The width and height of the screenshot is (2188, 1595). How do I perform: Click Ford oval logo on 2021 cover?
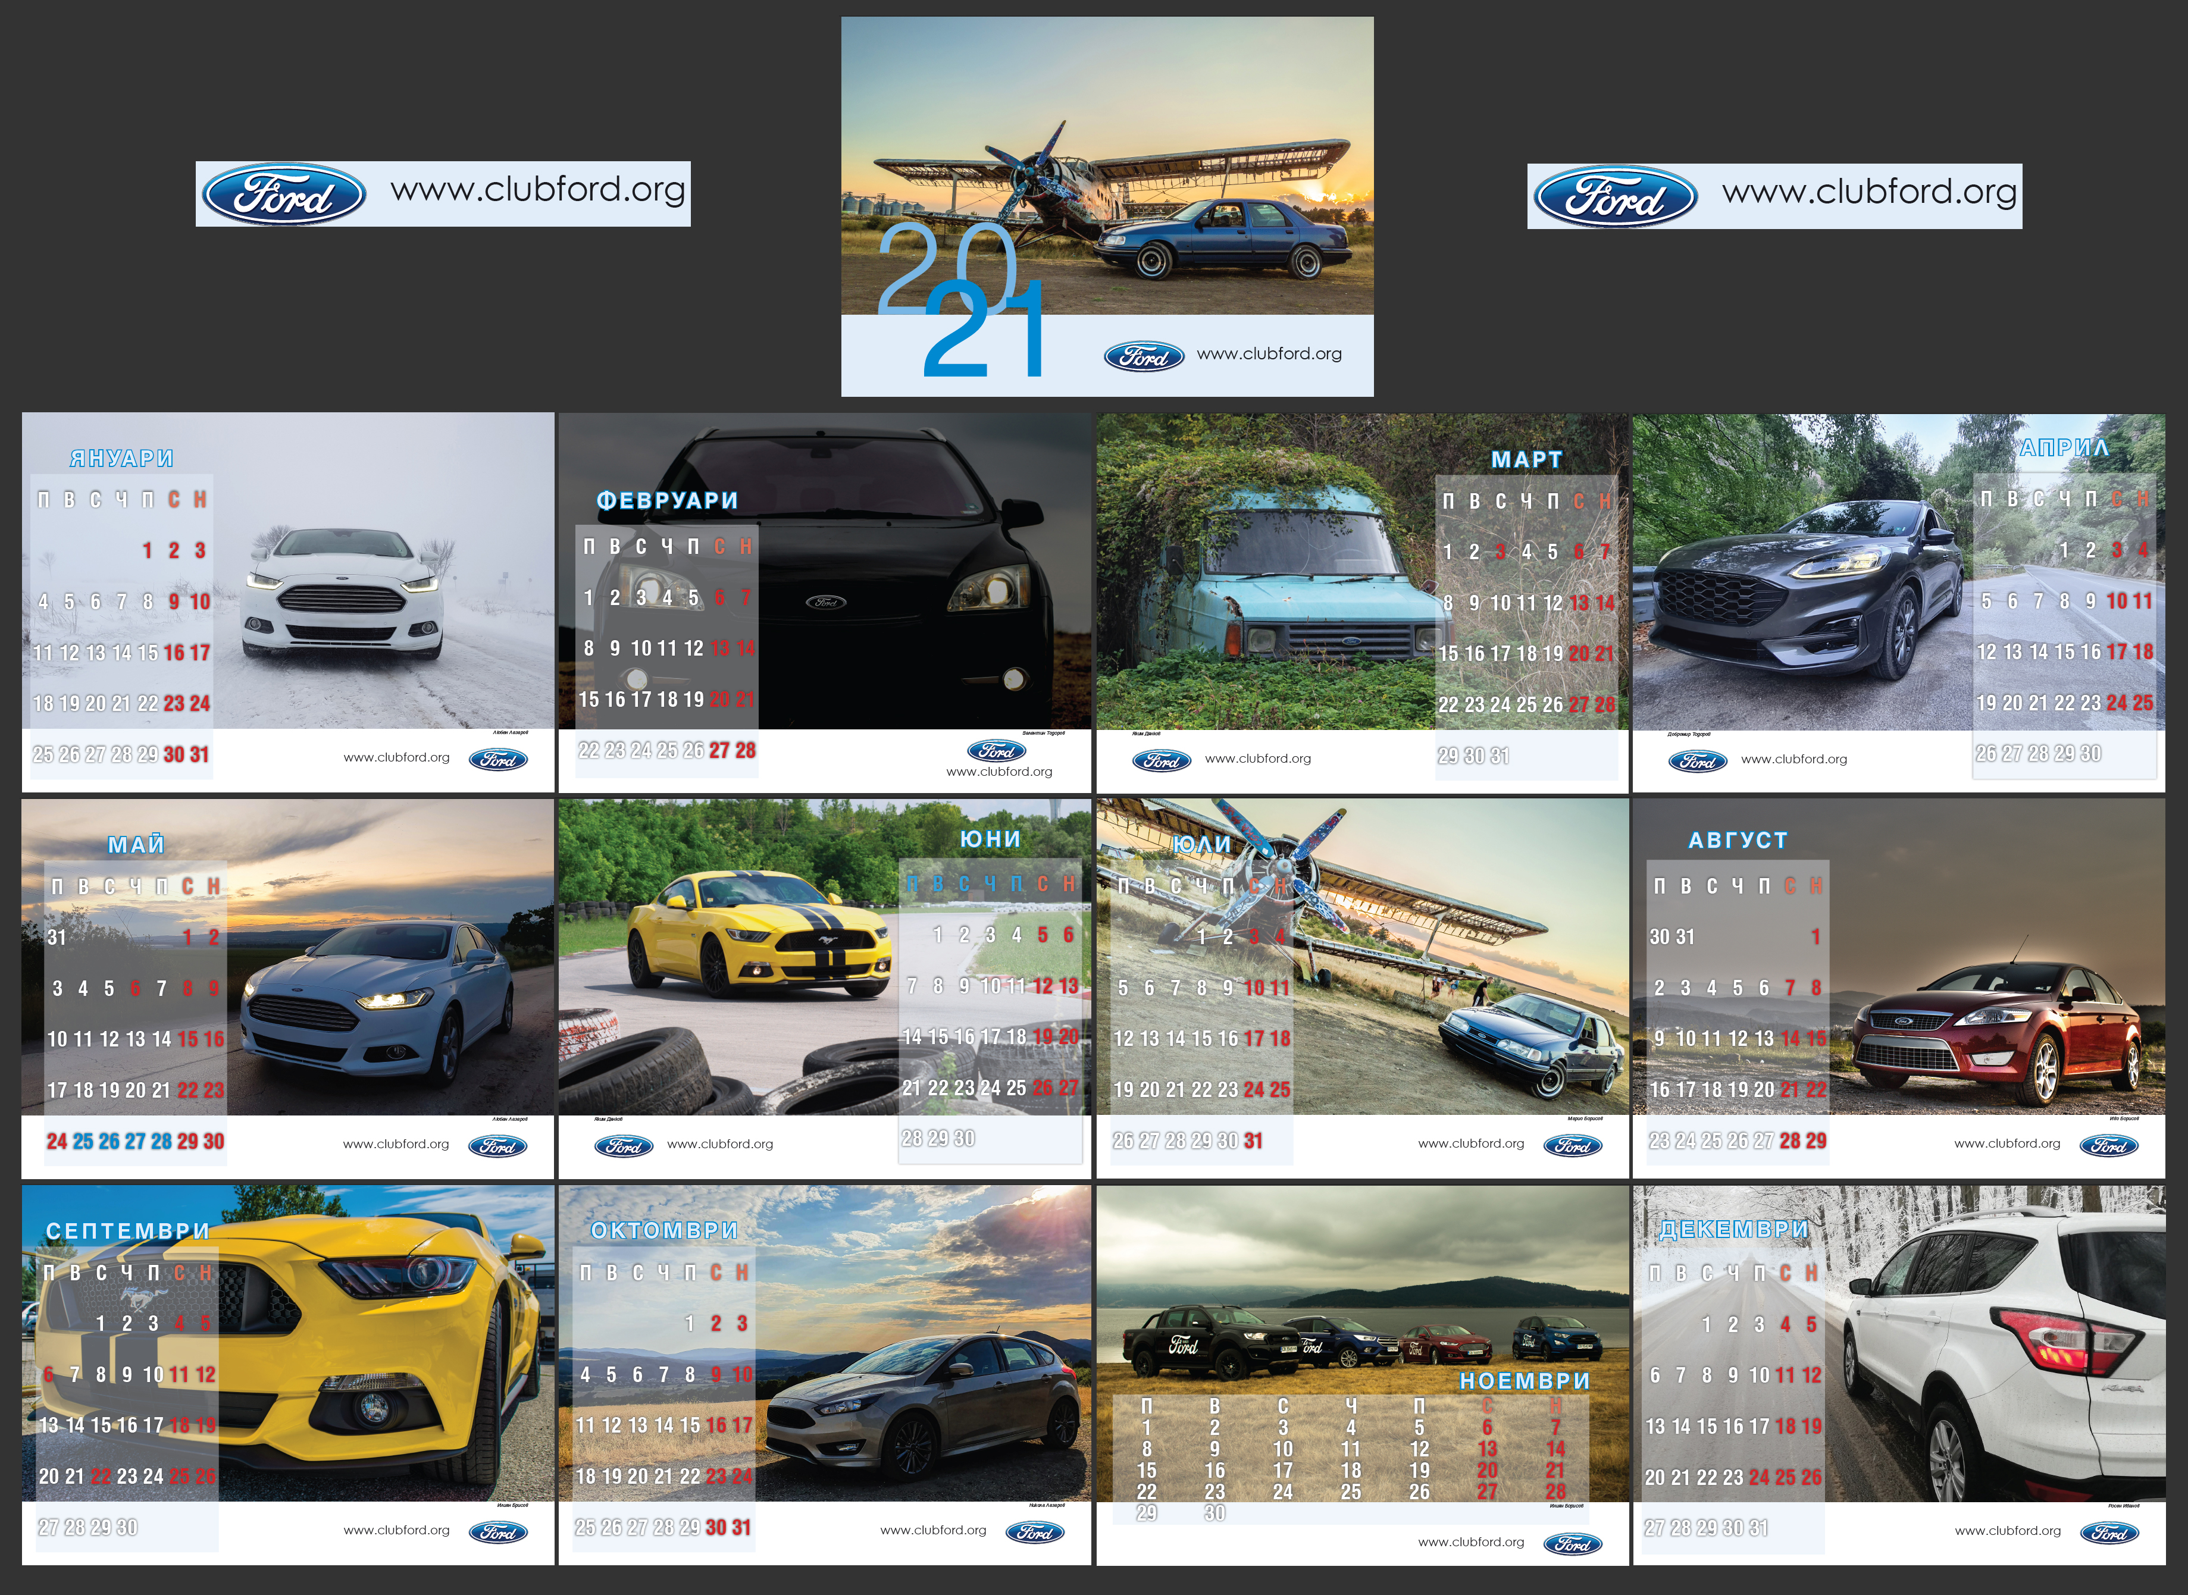point(1144,356)
